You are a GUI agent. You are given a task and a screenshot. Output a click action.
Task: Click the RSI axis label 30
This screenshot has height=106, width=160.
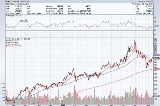point(155,30)
